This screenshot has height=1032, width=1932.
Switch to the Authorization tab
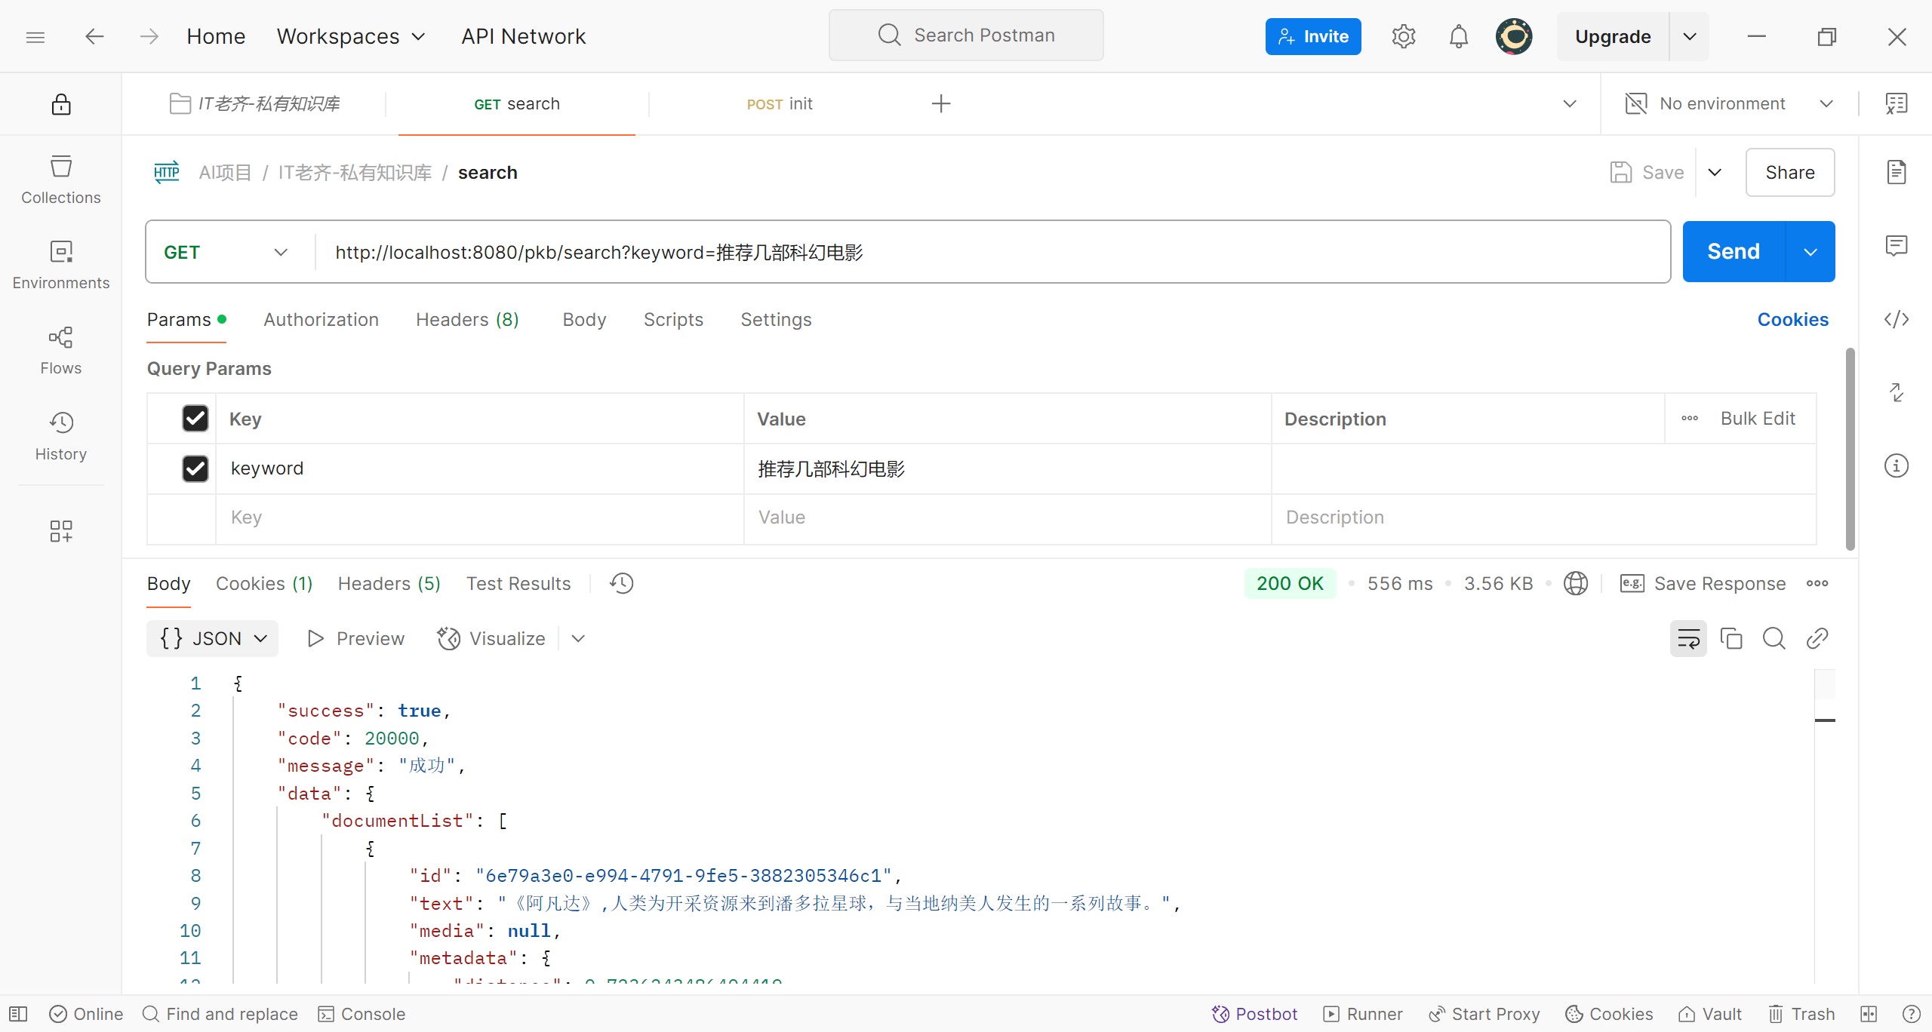tap(321, 319)
